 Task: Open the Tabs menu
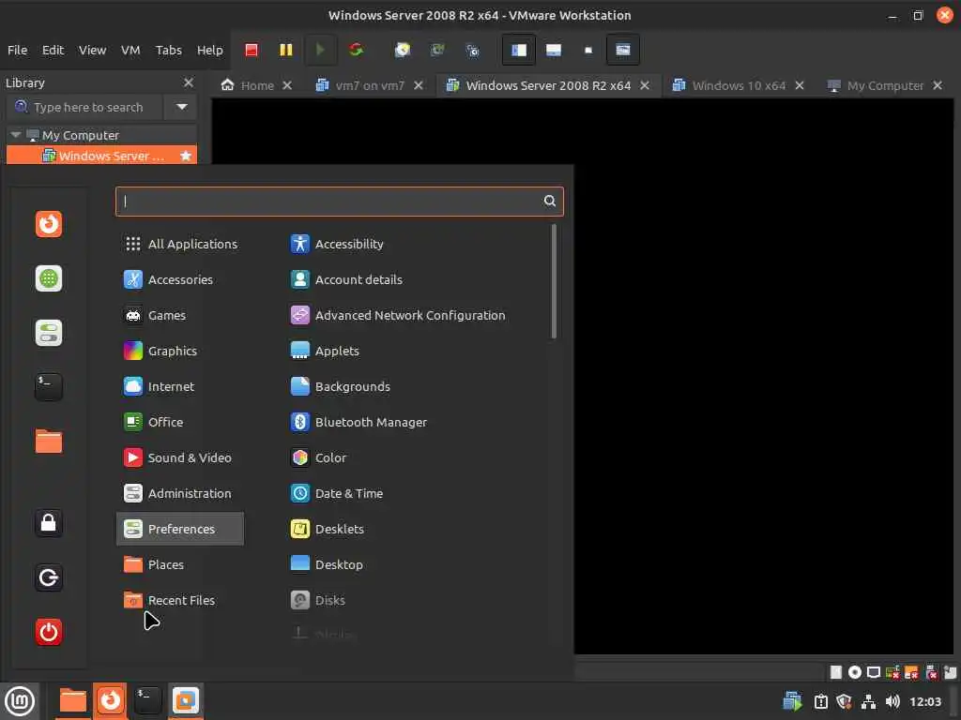pos(169,51)
